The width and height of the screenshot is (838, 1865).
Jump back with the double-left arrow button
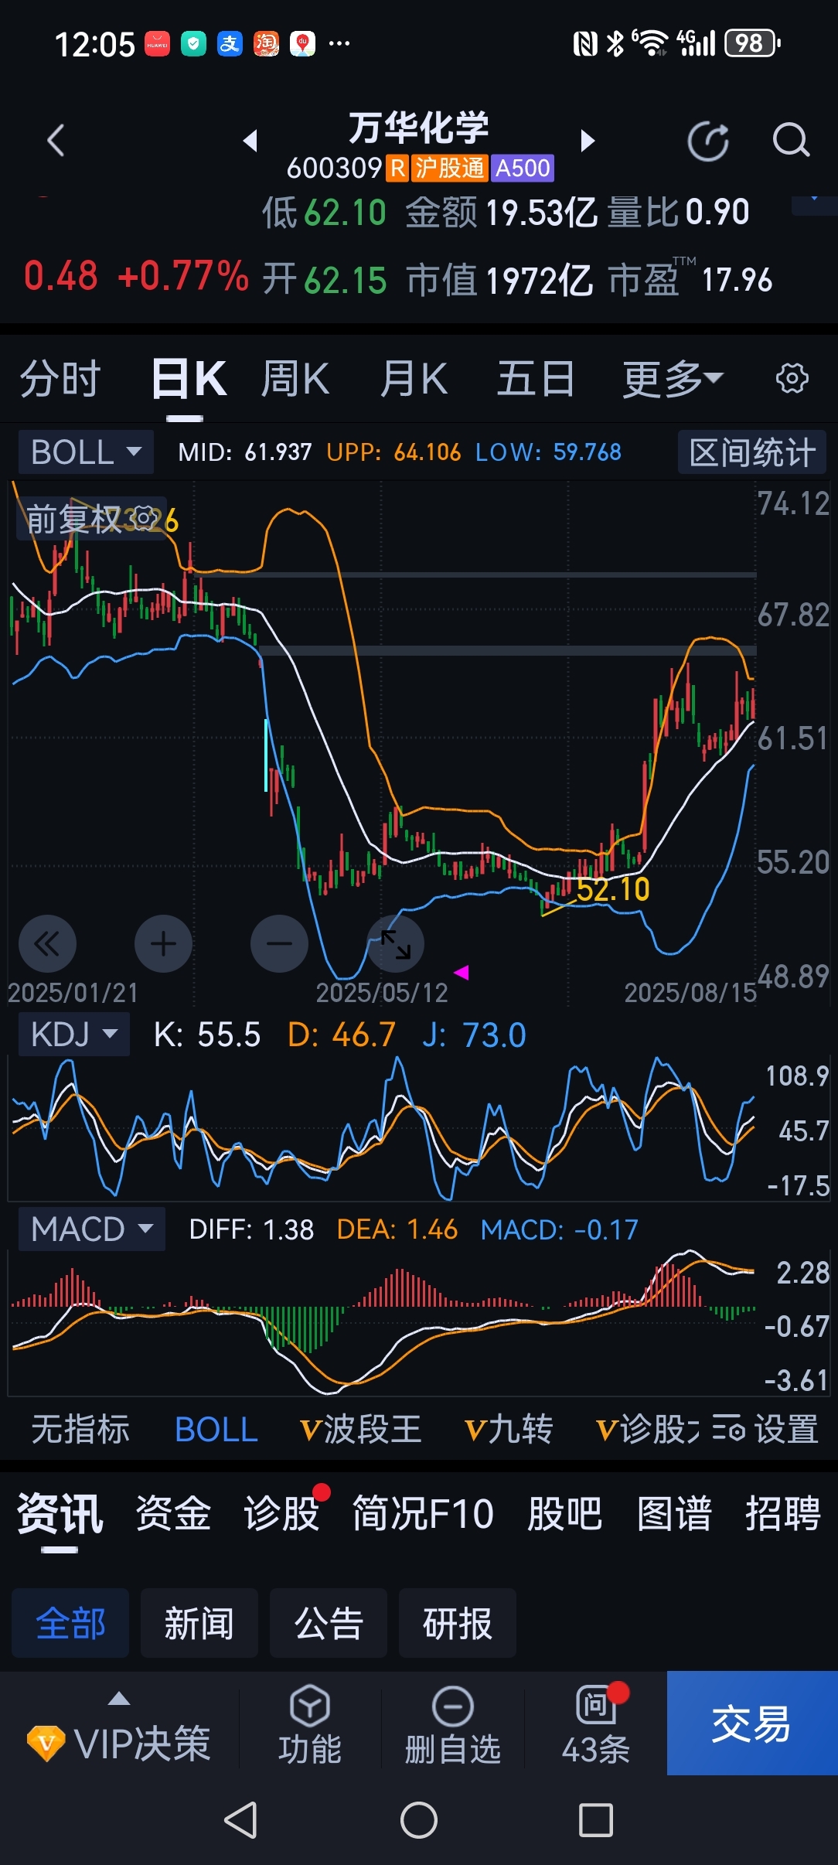pos(47,943)
